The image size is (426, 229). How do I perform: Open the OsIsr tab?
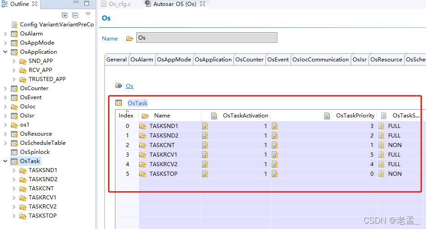pyautogui.click(x=359, y=60)
